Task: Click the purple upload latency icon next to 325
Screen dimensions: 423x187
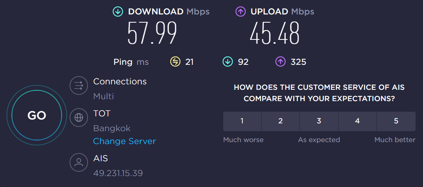Action: 280,62
